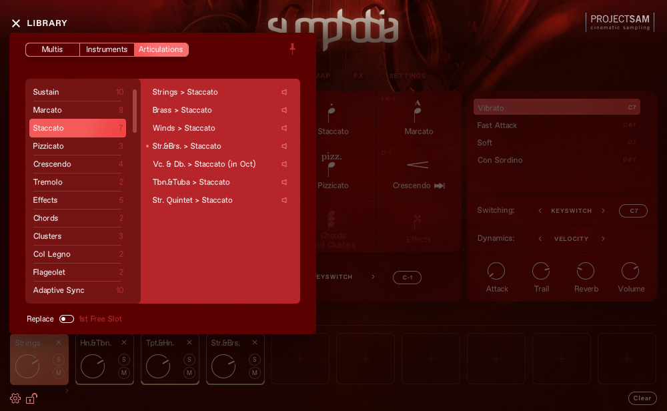Click the C7 keyswitch button
This screenshot has height=411, width=667.
tap(634, 211)
